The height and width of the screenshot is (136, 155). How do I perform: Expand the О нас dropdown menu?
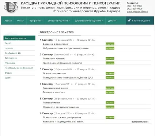click(20, 21)
